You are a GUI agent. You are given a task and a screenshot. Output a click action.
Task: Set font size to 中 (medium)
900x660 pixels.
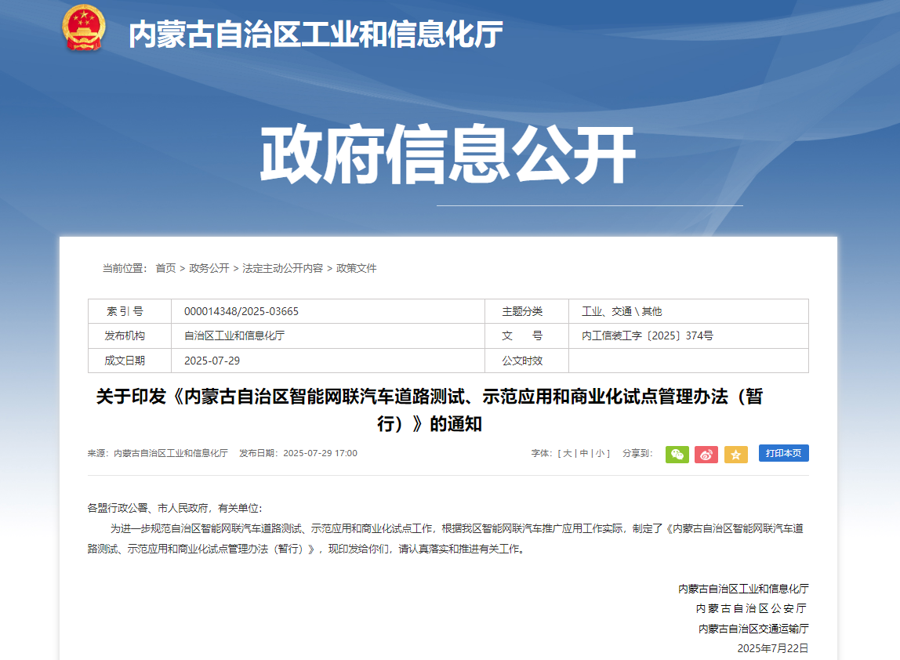[x=584, y=453]
